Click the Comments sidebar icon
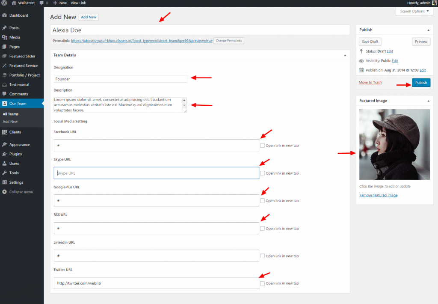The image size is (438, 304). coord(4,94)
